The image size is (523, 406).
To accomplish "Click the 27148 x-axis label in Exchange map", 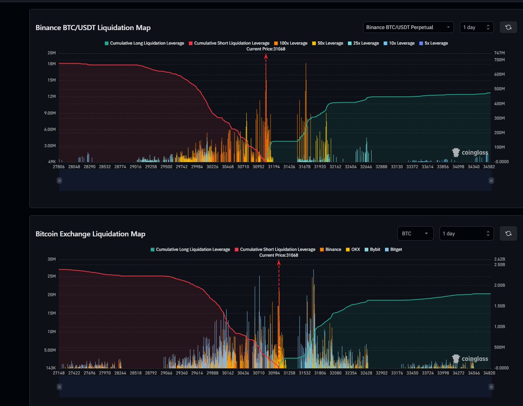I will pos(59,373).
